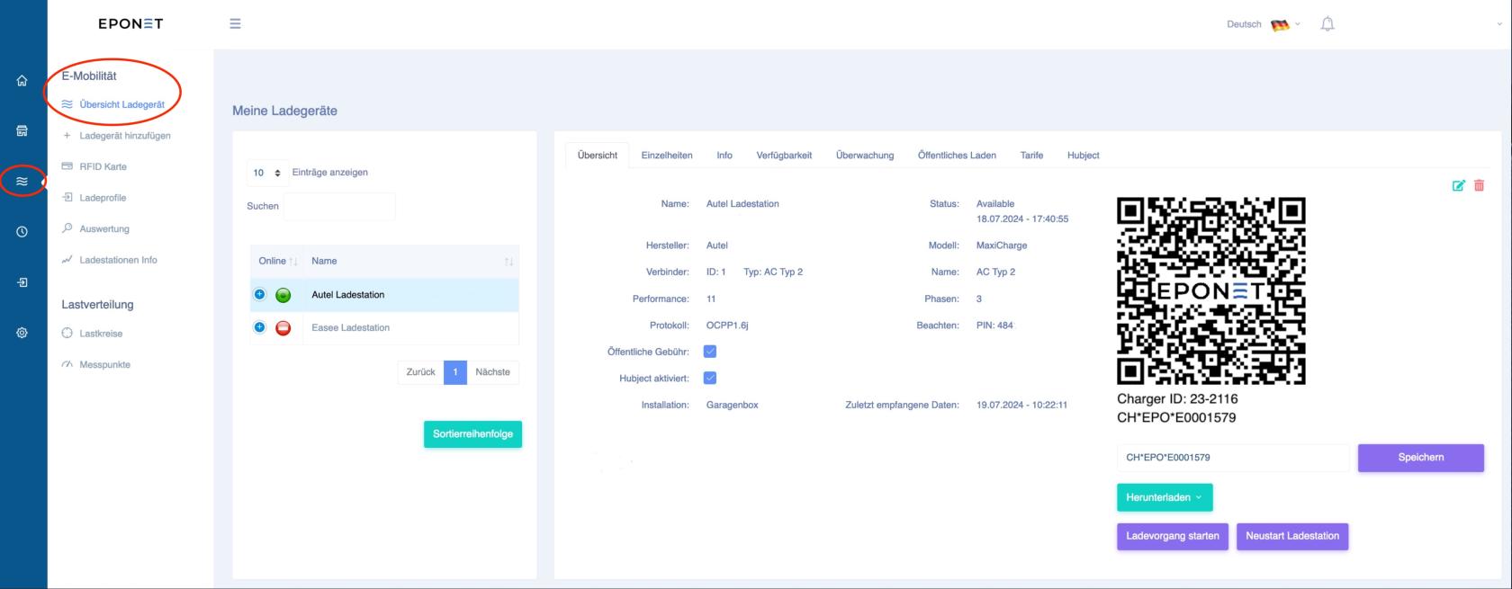Click the protocol value OCPP1.6j
The height and width of the screenshot is (589, 1512).
click(x=727, y=326)
